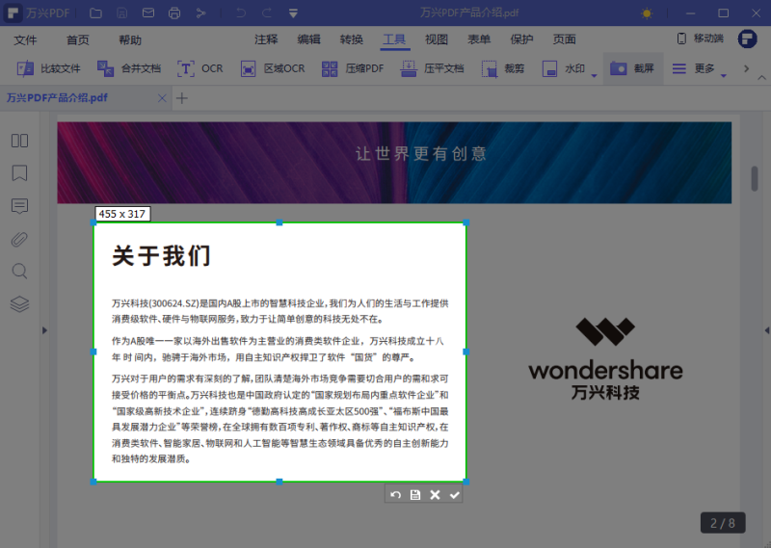The width and height of the screenshot is (771, 548).
Task: Open the attachments paperclip panel
Action: 19,239
